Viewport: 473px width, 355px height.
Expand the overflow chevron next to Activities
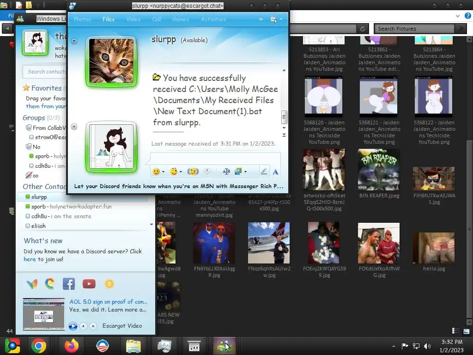click(261, 19)
